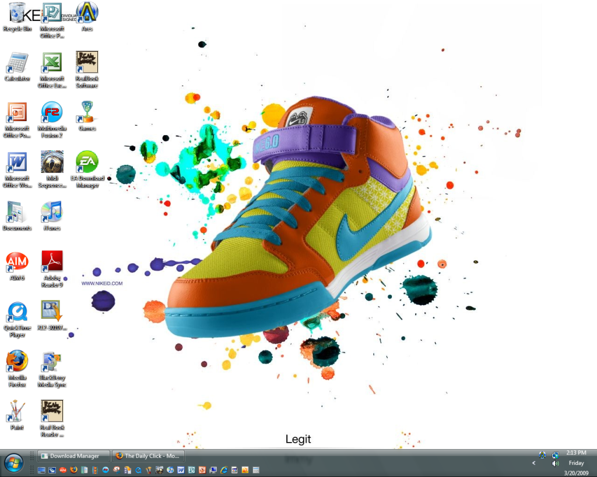This screenshot has height=477, width=597.
Task: Launch Microsoft Office PowerPoint desktop shortcut
Action: pos(17,120)
